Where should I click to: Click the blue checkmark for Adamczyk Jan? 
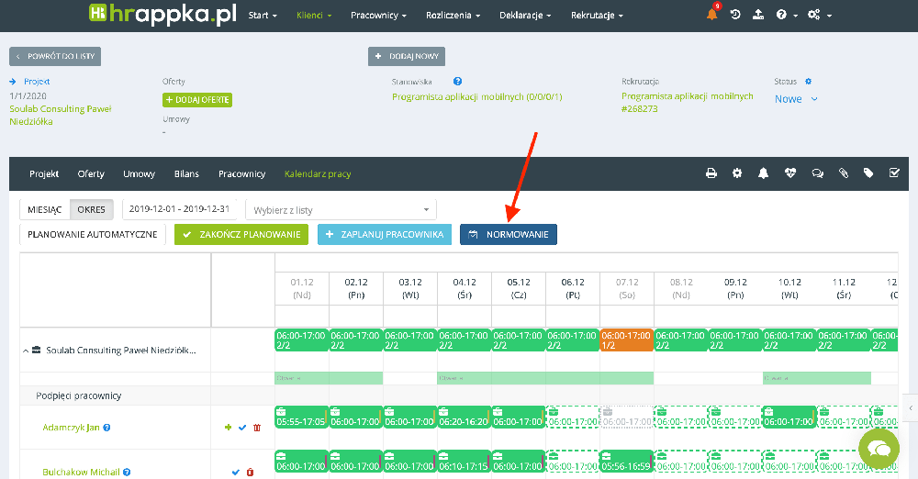click(x=242, y=428)
